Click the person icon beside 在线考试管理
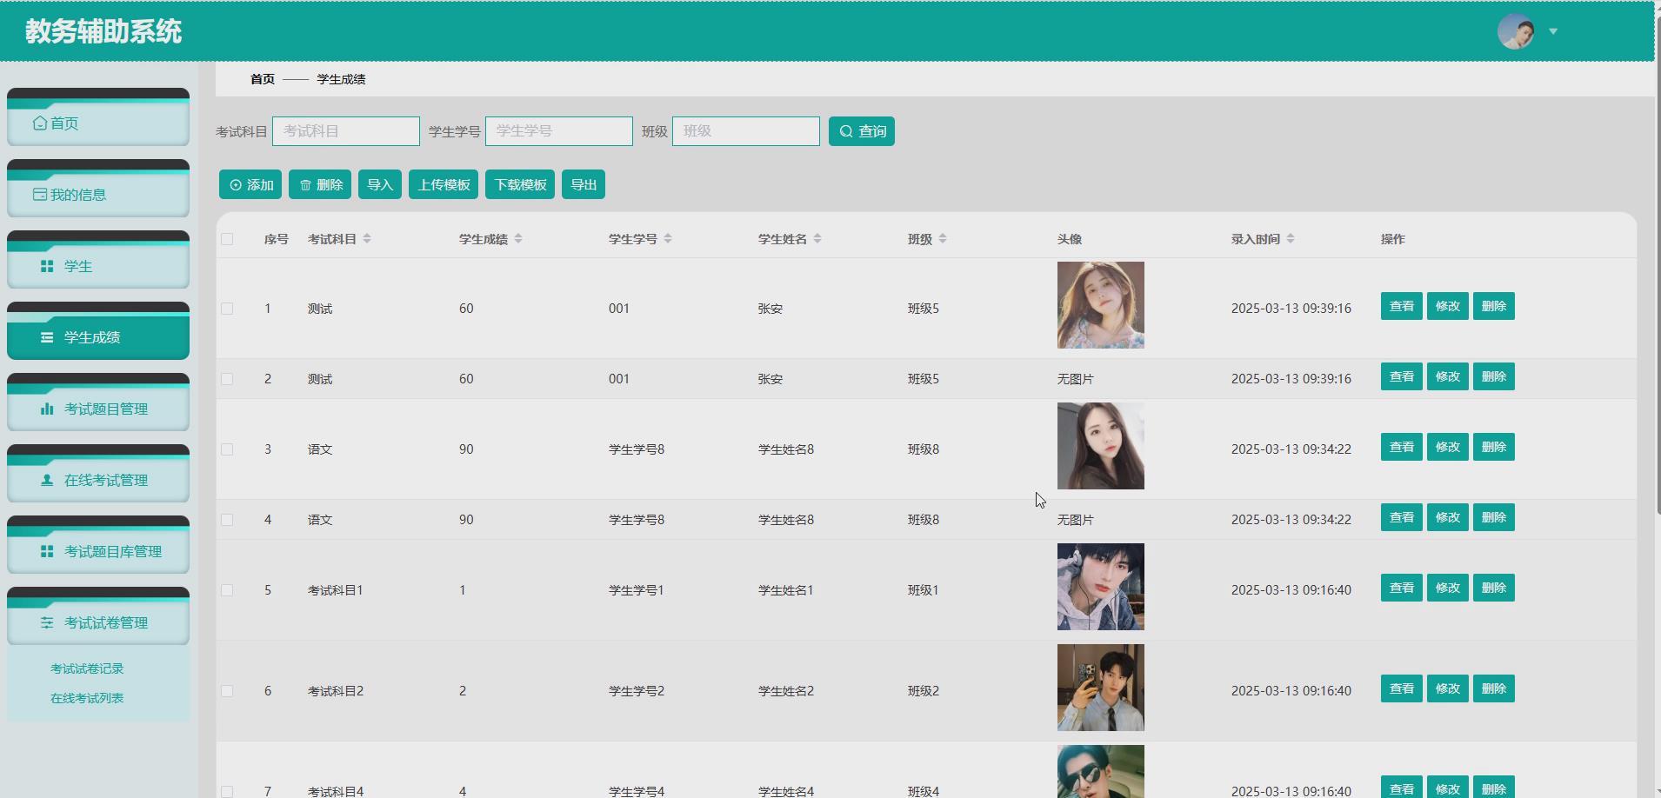Image resolution: width=1661 pixels, height=798 pixels. click(x=47, y=480)
